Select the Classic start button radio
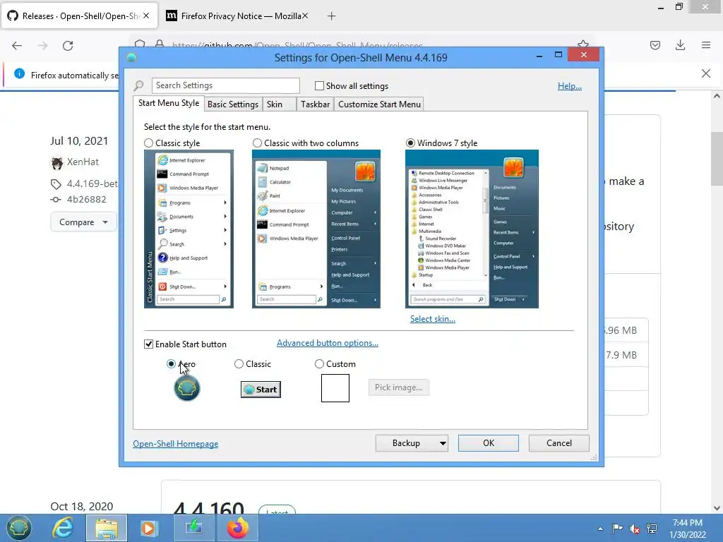723x542 pixels. 239,364
